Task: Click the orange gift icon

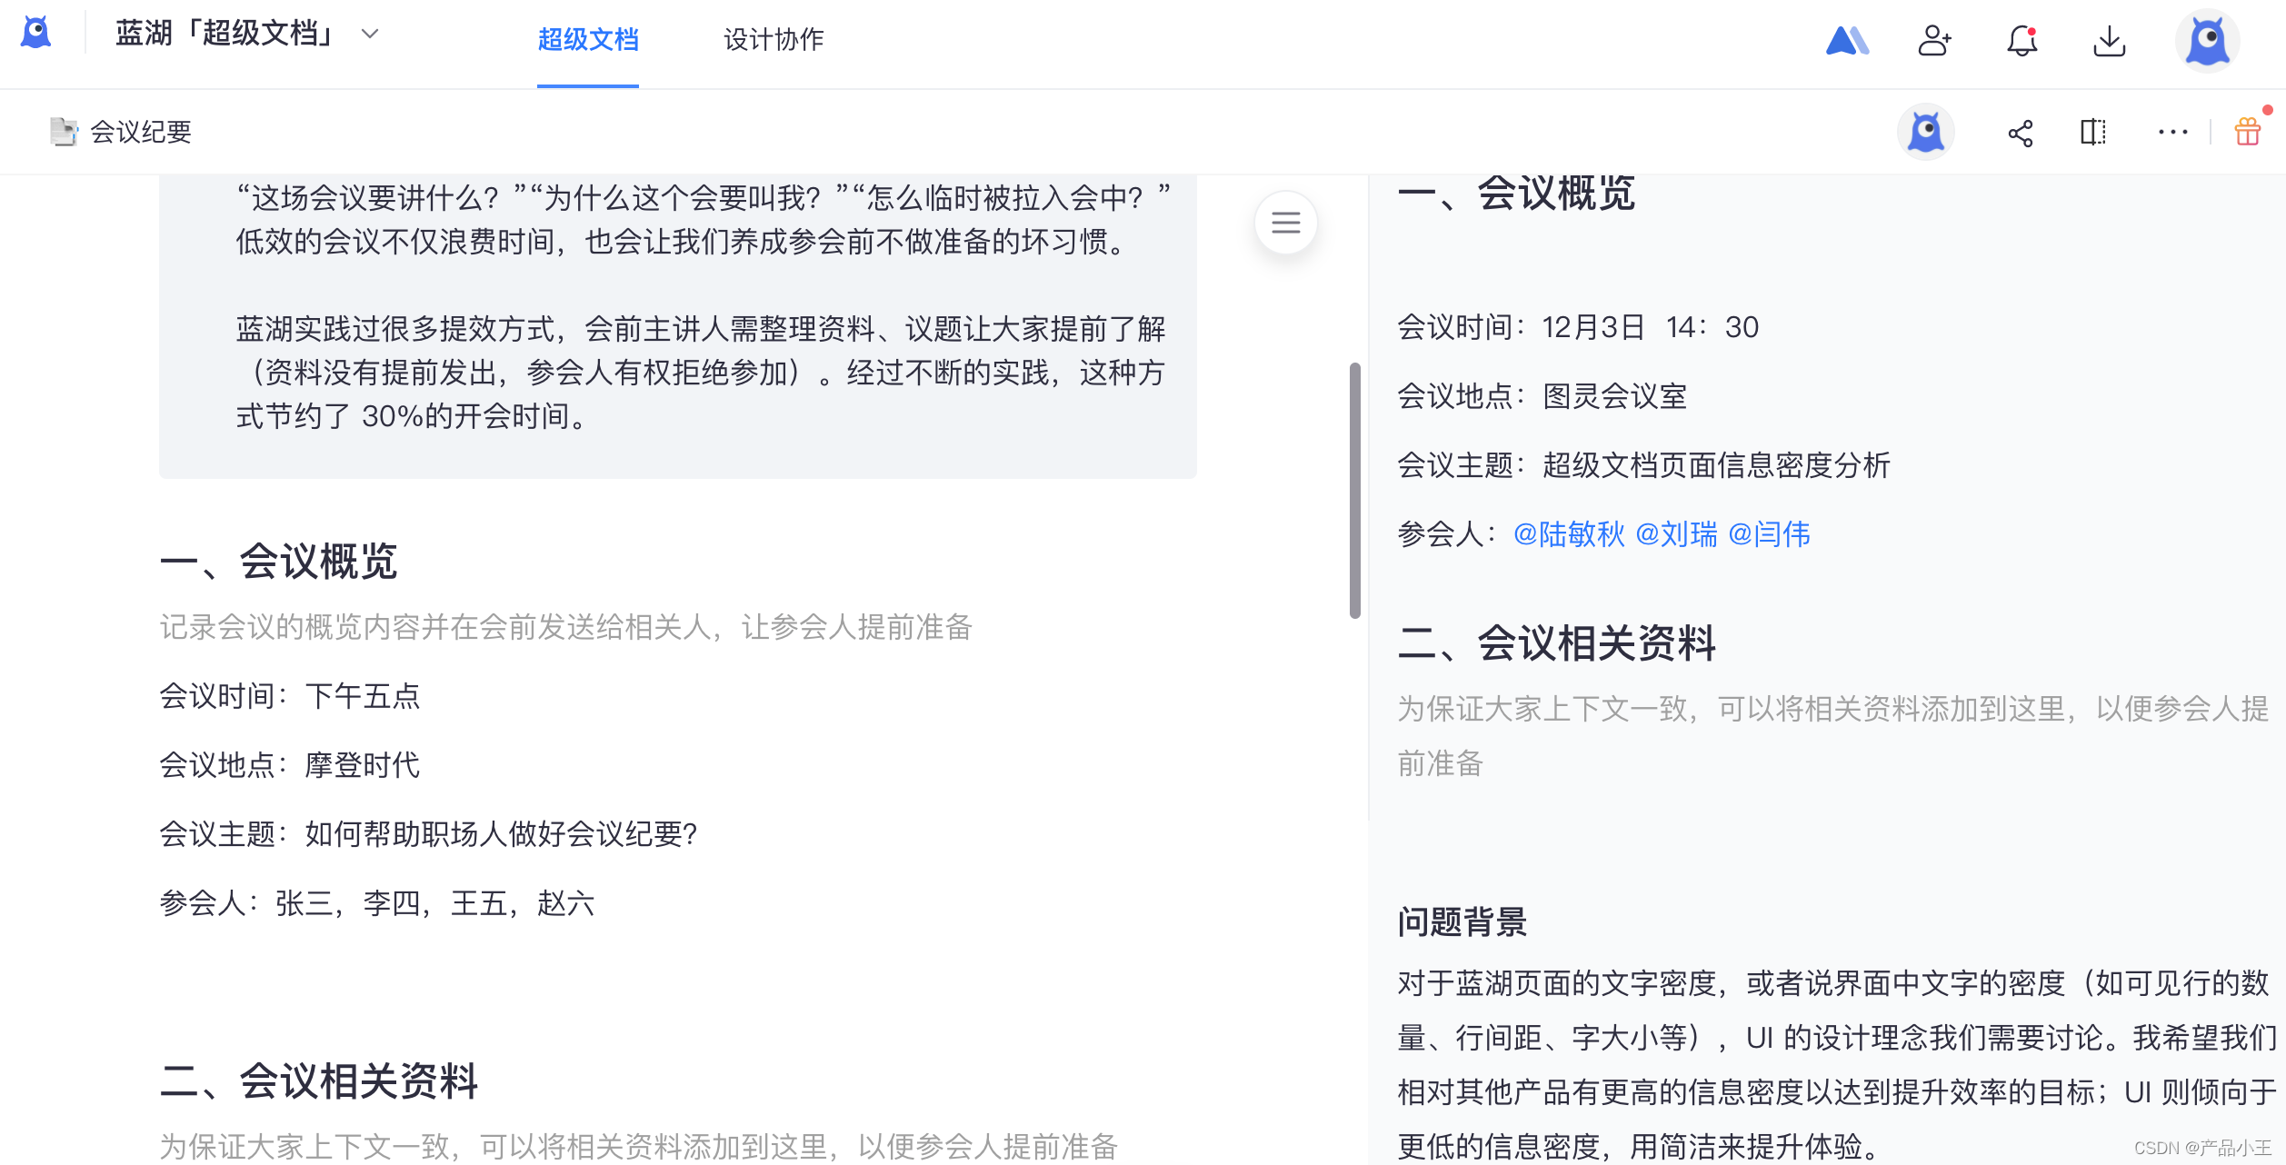Action: pos(2248,133)
